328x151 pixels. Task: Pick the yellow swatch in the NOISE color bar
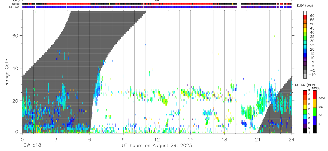(314, 103)
